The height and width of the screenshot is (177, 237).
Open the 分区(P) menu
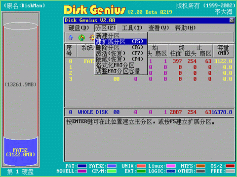point(105,28)
